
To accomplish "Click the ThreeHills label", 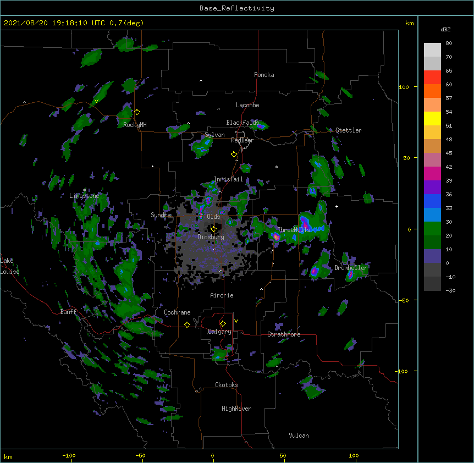I will pos(294,230).
